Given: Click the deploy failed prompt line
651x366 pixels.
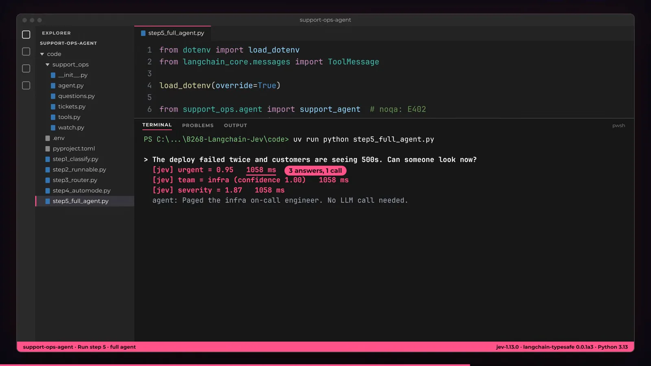Looking at the screenshot, I should tap(310, 160).
